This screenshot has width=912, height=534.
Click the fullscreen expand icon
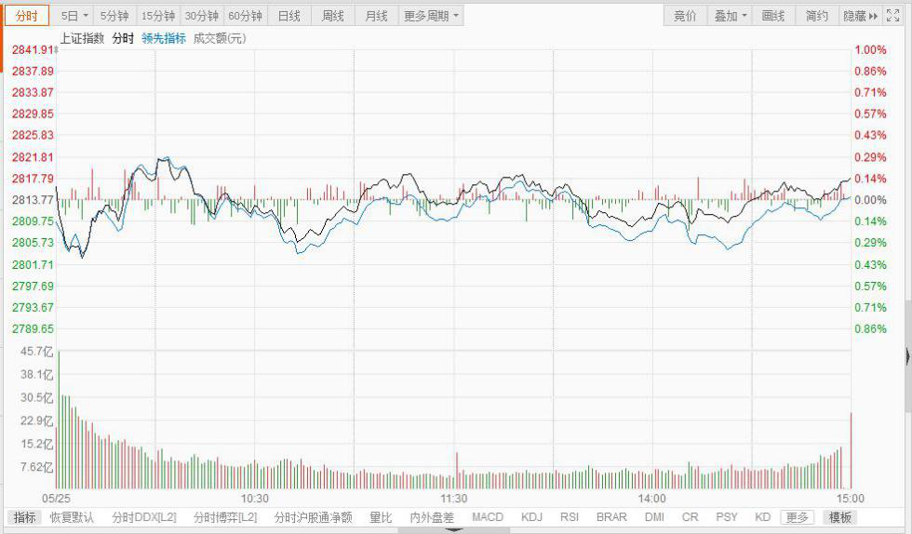coord(892,16)
